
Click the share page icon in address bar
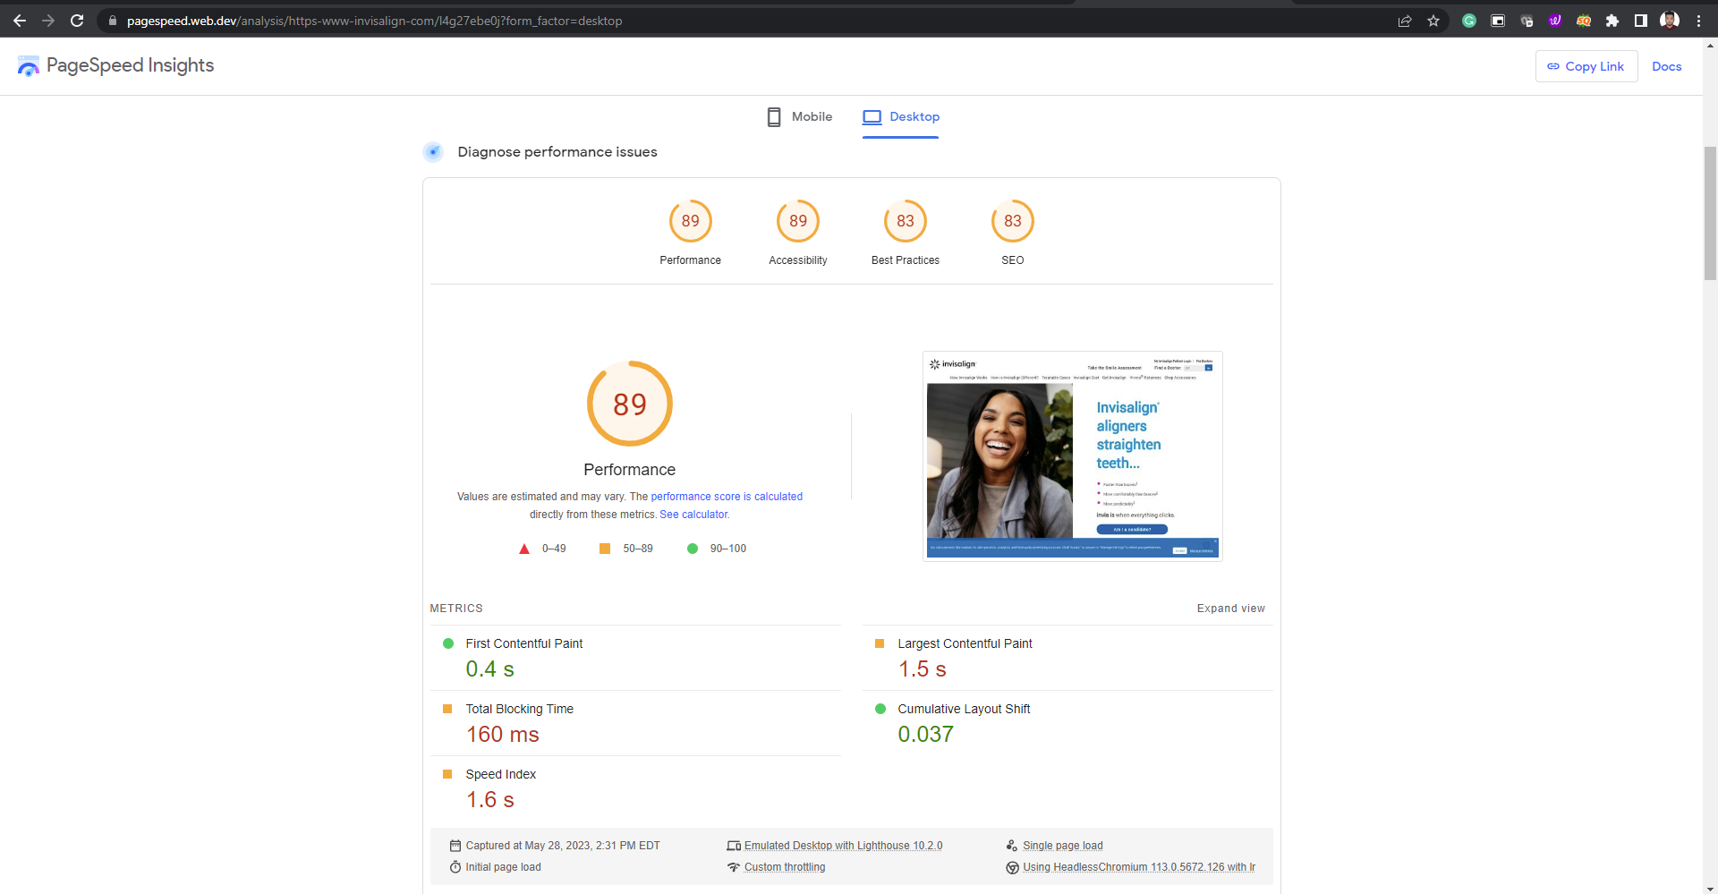1405,21
